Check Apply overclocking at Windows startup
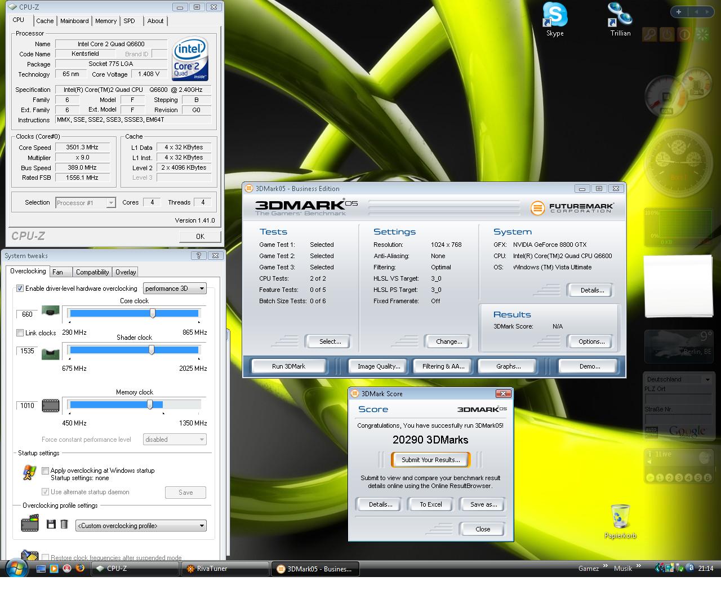This screenshot has width=721, height=612. (x=46, y=471)
